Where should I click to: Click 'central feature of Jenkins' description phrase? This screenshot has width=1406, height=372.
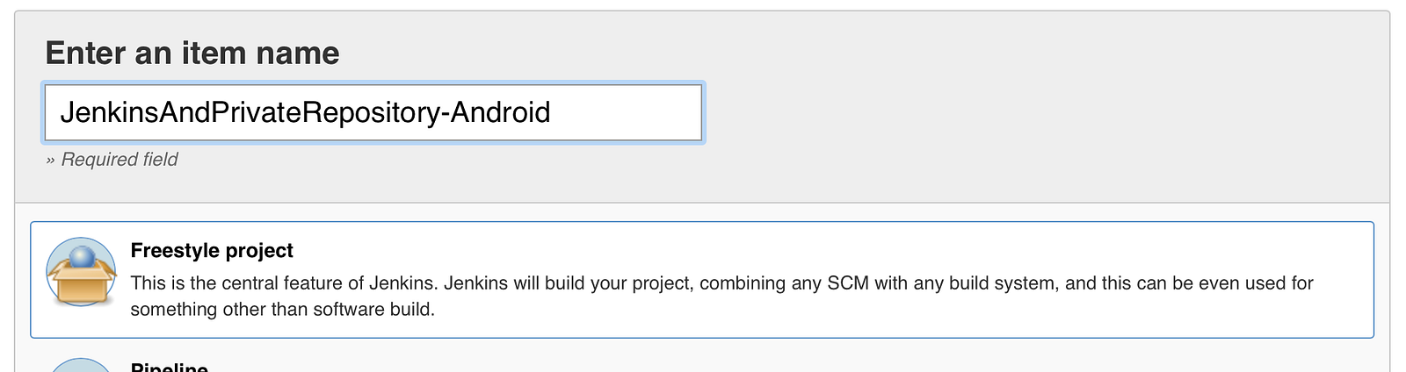click(x=313, y=283)
